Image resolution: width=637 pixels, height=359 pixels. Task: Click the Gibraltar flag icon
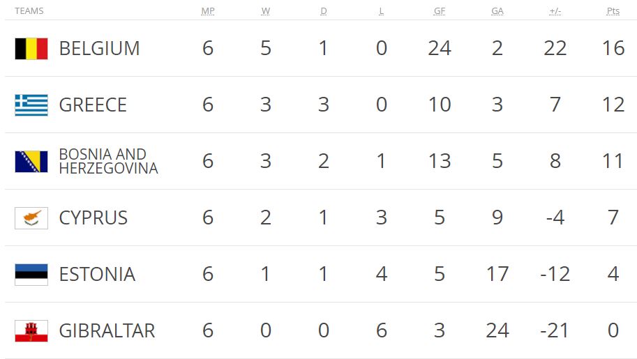pos(31,331)
